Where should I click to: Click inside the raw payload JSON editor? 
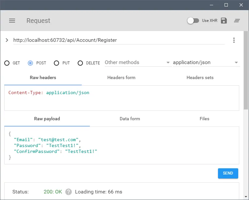pyautogui.click(x=122, y=145)
